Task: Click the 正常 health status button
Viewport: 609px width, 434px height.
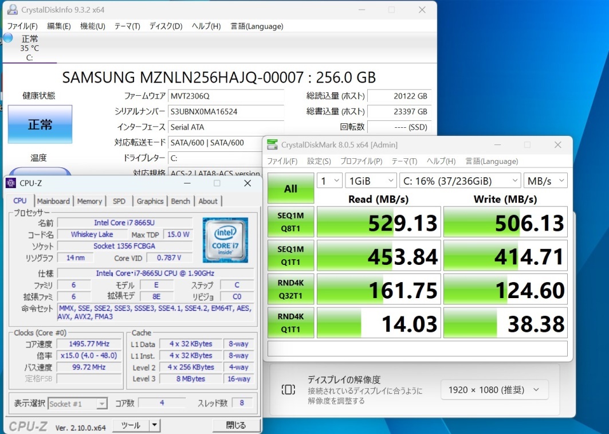Action: click(40, 124)
